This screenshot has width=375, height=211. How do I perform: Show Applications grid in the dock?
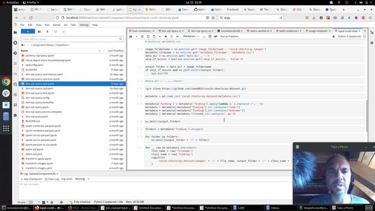coord(6,128)
